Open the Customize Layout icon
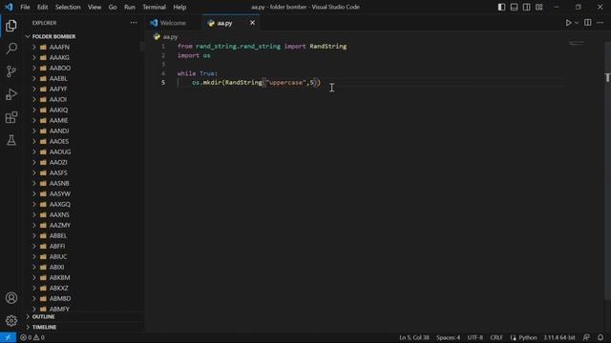The image size is (611, 343). [x=538, y=7]
